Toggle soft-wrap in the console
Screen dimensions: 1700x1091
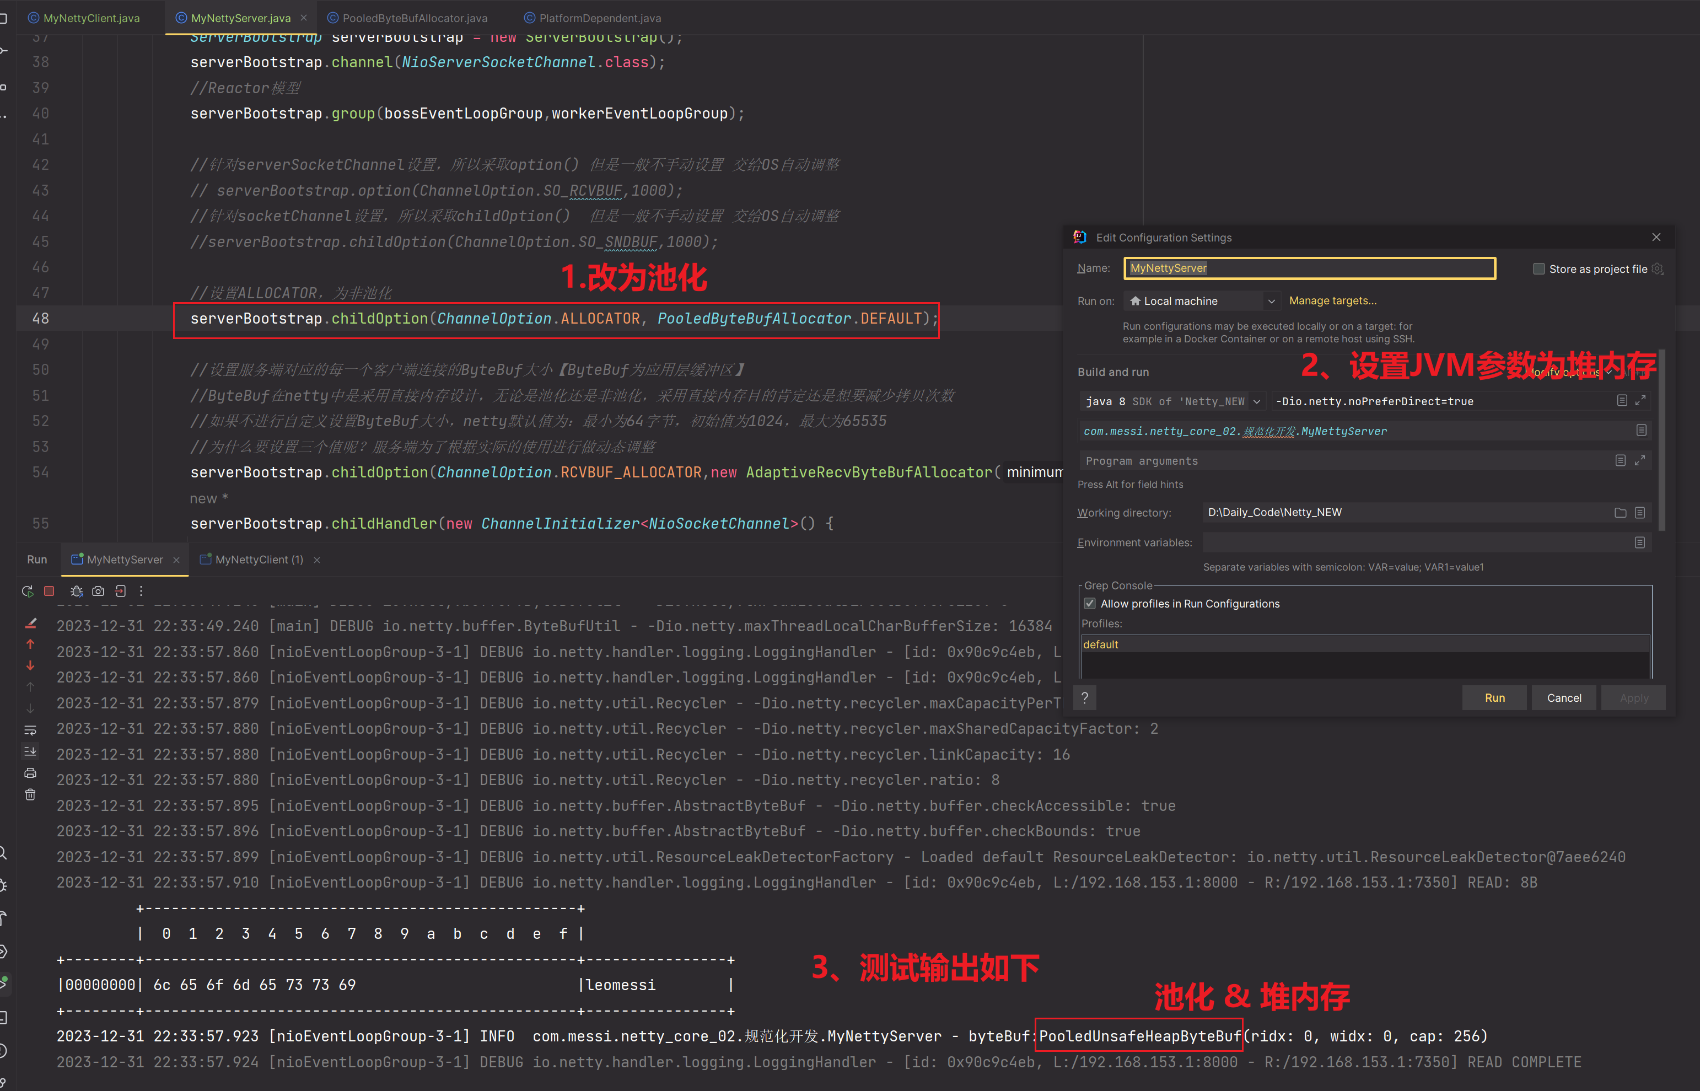click(30, 730)
